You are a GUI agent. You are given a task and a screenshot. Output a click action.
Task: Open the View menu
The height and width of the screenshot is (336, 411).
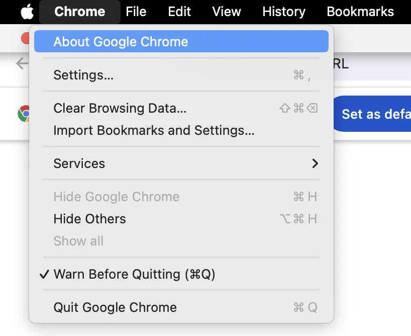coord(227,12)
